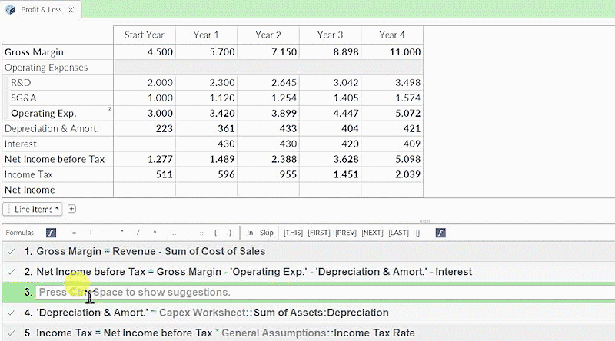This screenshot has height=341, width=615.
Task: Insert the [PREV] reference keyword
Action: pyautogui.click(x=345, y=232)
